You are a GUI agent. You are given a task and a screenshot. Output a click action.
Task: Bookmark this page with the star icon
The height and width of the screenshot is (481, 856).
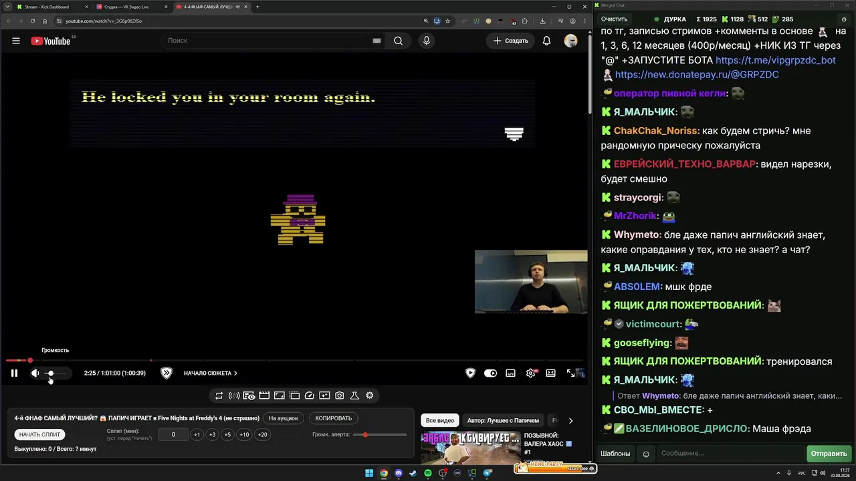click(x=447, y=21)
